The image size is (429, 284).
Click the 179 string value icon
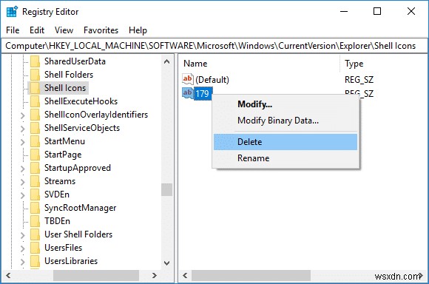pos(188,93)
